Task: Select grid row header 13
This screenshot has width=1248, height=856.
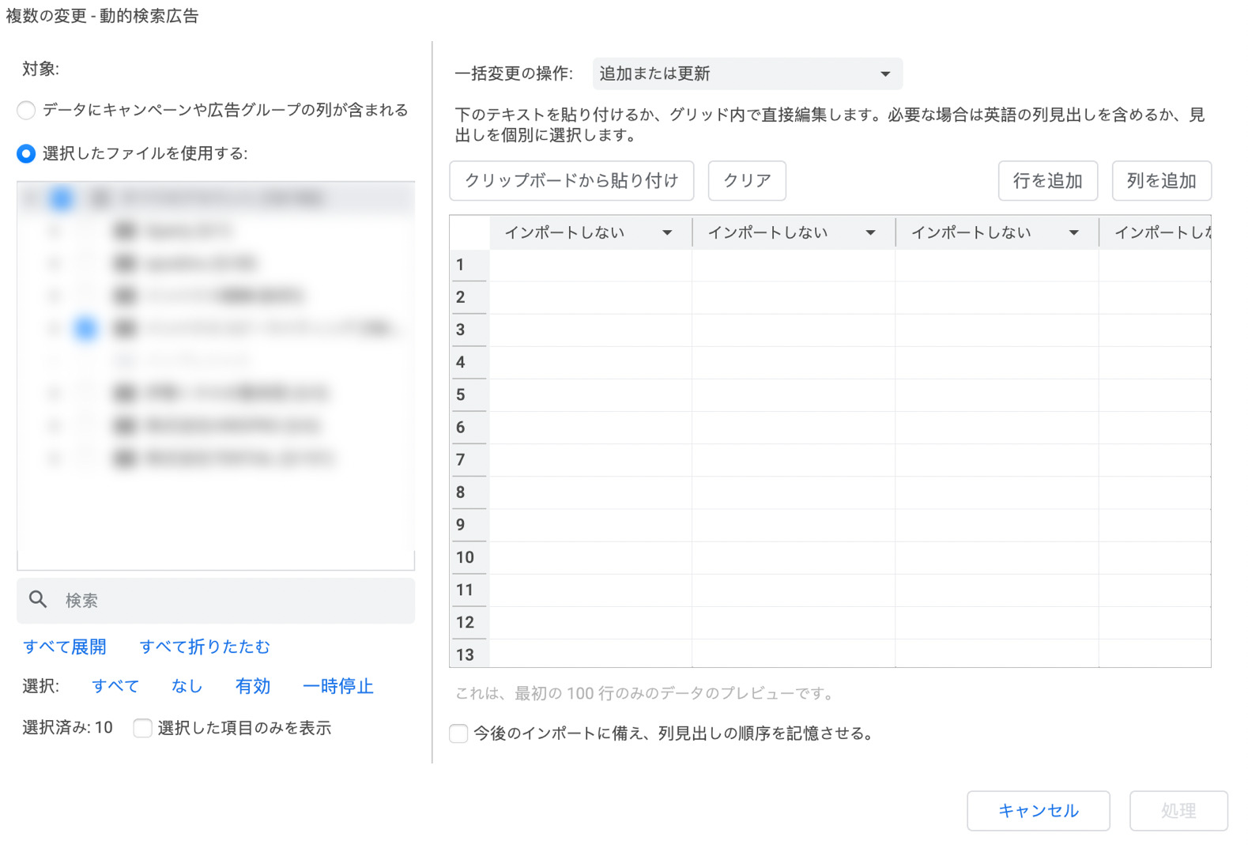Action: point(469,654)
